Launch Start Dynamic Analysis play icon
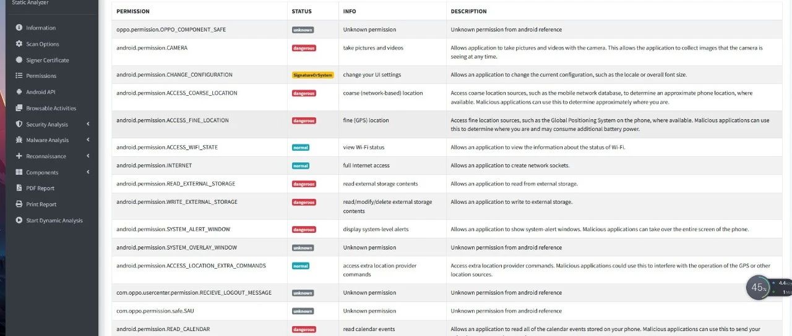Screen dimensions: 792x336 click(x=19, y=220)
